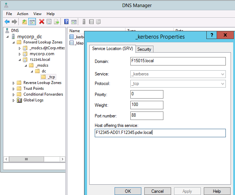Viewport: 235px width, 195px height.
Task: Click the Global Logs icon
Action: click(x=19, y=100)
